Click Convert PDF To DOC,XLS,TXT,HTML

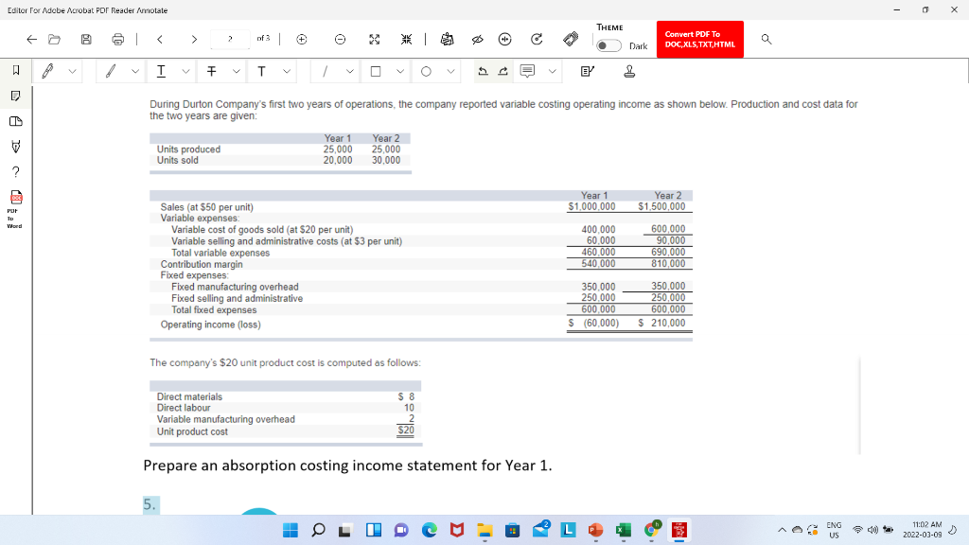click(x=699, y=39)
